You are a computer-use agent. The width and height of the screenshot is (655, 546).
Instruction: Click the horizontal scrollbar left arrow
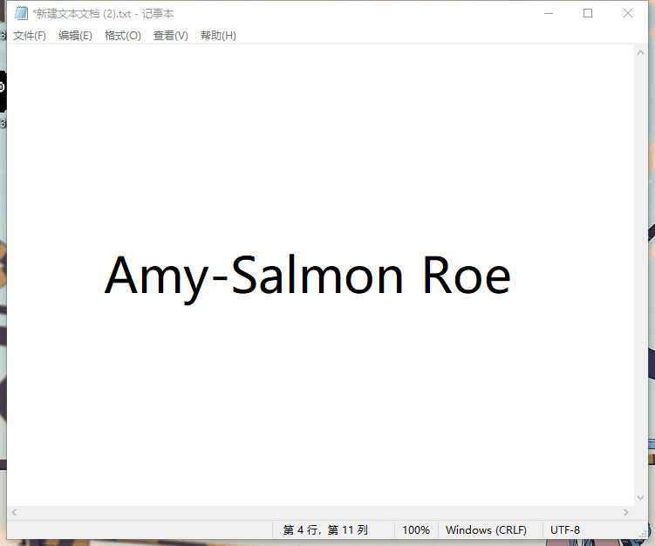[x=14, y=512]
